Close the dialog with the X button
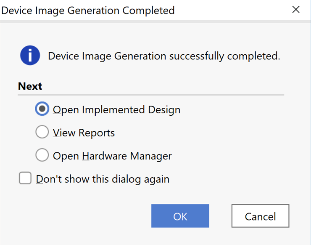Image resolution: width=311 pixels, height=245 pixels. (x=296, y=10)
